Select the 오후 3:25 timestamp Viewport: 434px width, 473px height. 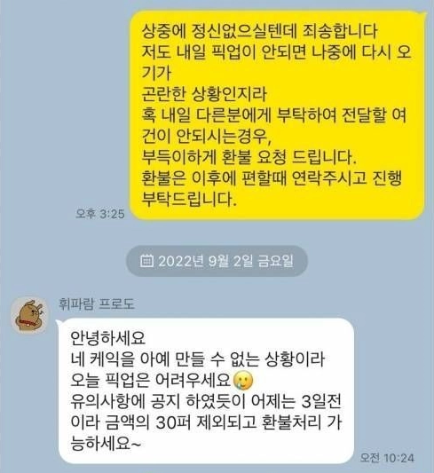(x=99, y=214)
